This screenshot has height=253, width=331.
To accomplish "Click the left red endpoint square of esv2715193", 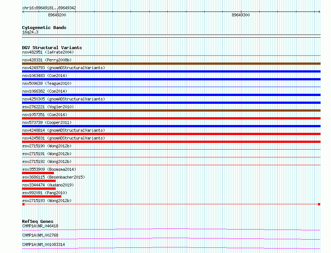I will 23,204.
